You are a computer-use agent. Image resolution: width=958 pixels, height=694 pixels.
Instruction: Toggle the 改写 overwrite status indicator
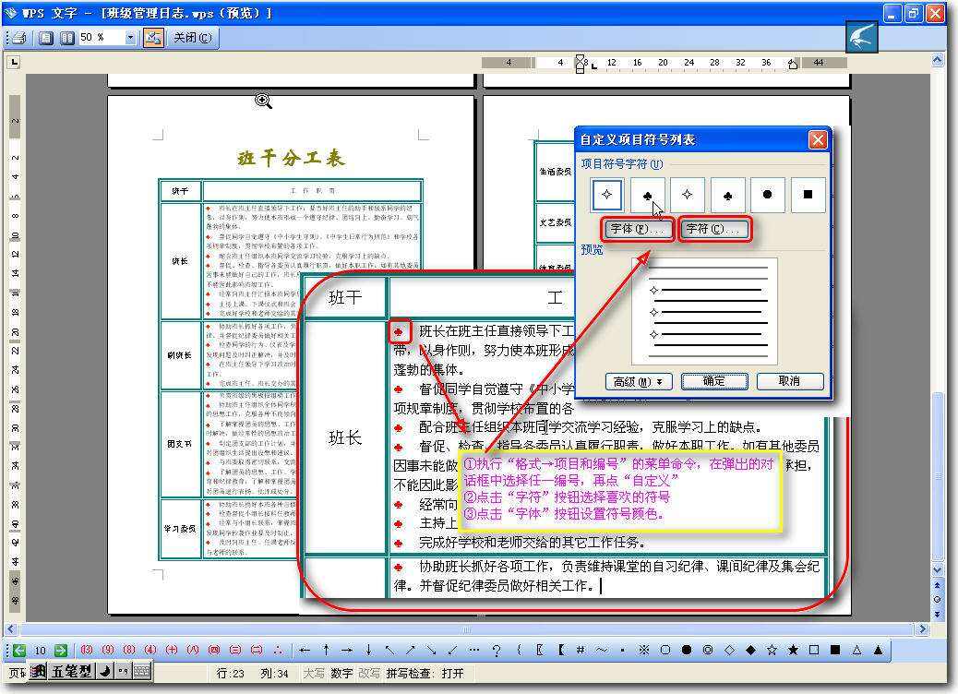click(x=369, y=673)
